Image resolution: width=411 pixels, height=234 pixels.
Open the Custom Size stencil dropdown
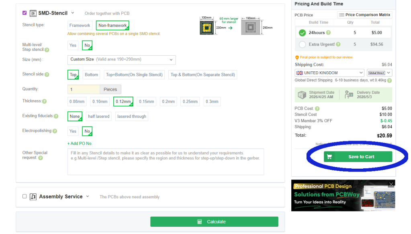click(121, 60)
